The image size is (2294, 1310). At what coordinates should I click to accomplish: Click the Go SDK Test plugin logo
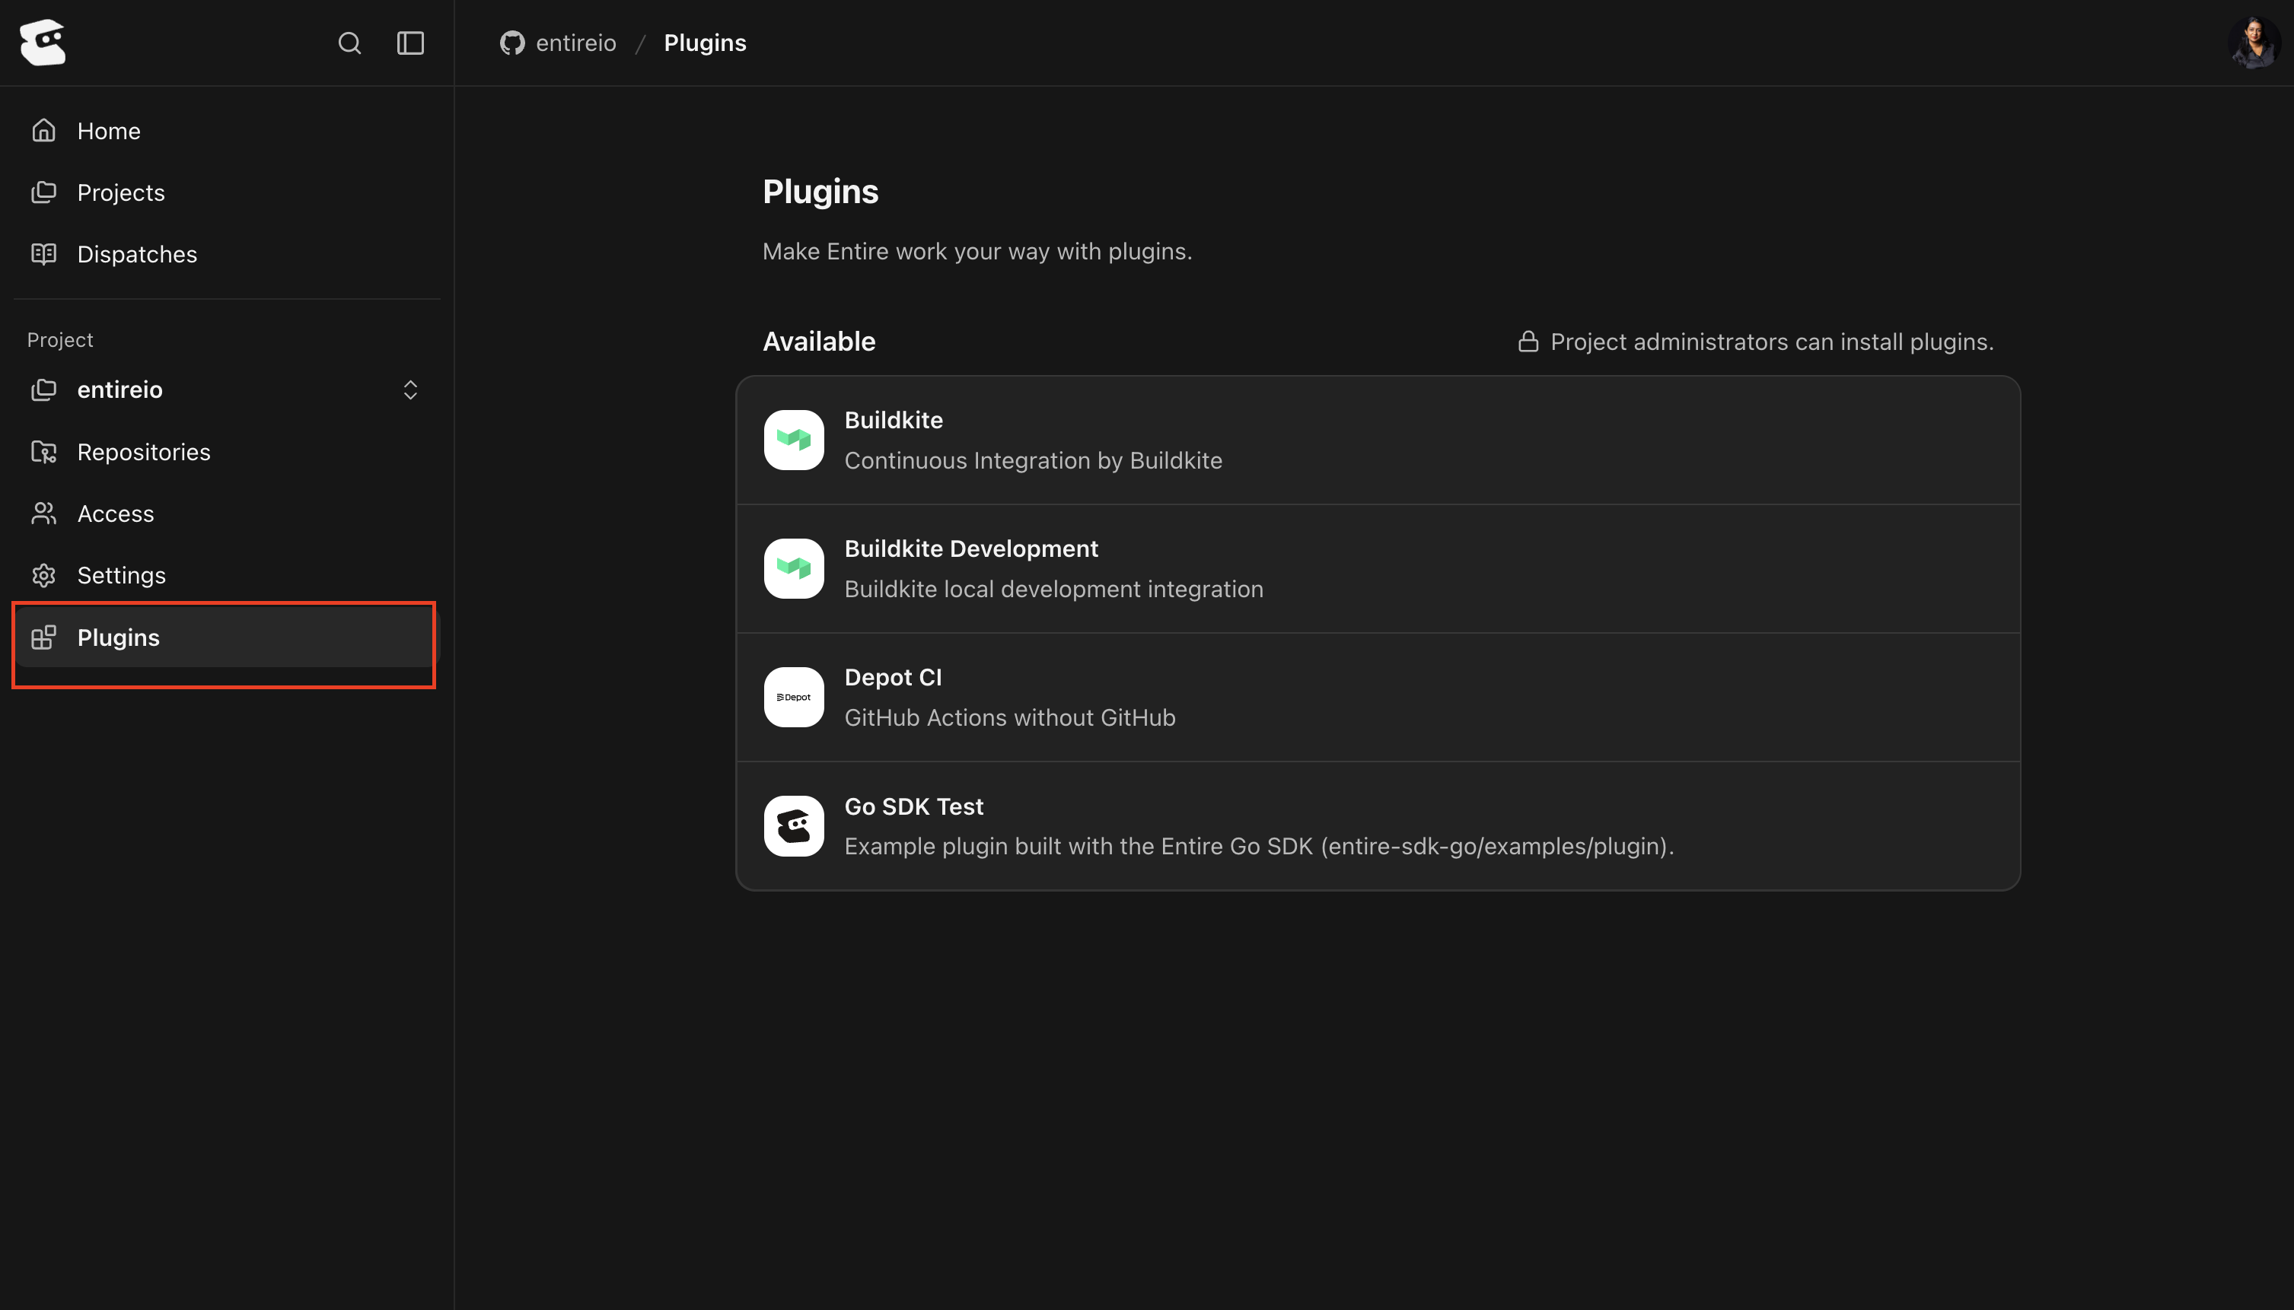794,826
